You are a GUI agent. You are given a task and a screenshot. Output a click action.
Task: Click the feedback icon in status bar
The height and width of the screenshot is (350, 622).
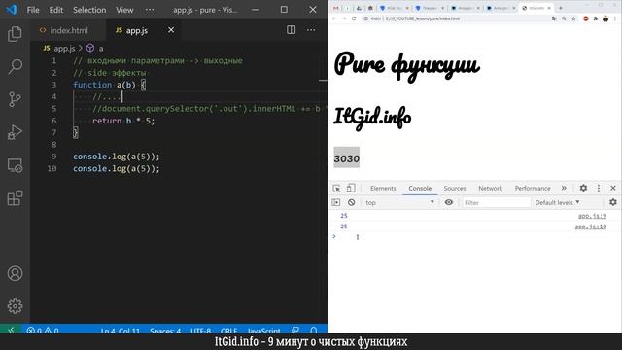coord(295,331)
